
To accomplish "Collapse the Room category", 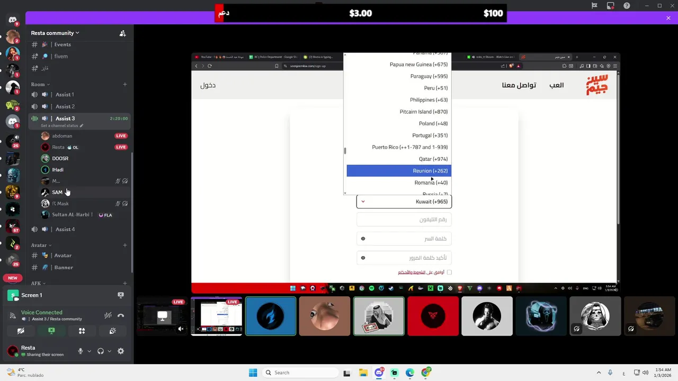I will pyautogui.click(x=40, y=84).
